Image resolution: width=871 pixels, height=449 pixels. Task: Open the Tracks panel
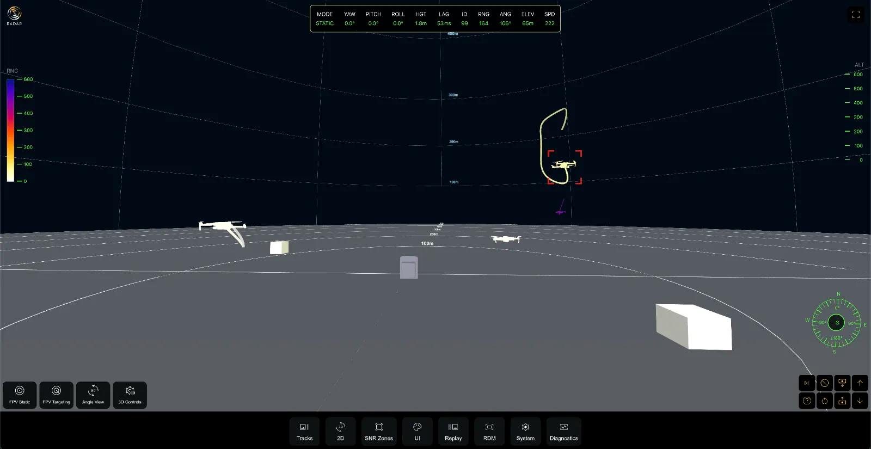pyautogui.click(x=304, y=431)
